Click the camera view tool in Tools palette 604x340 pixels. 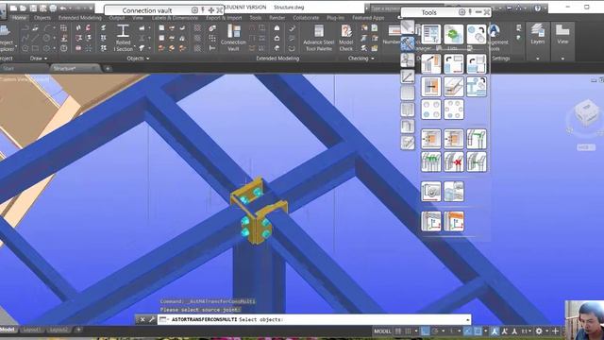431,192
